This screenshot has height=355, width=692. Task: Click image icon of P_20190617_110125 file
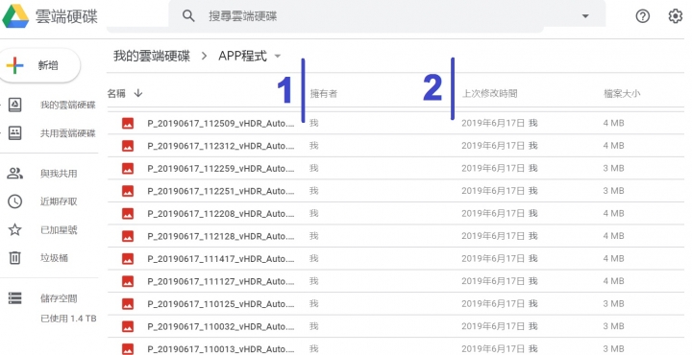(128, 304)
